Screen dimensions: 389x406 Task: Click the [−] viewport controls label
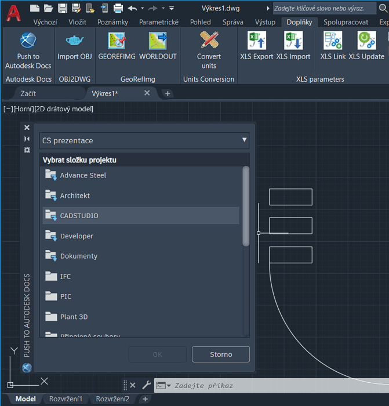[8, 109]
